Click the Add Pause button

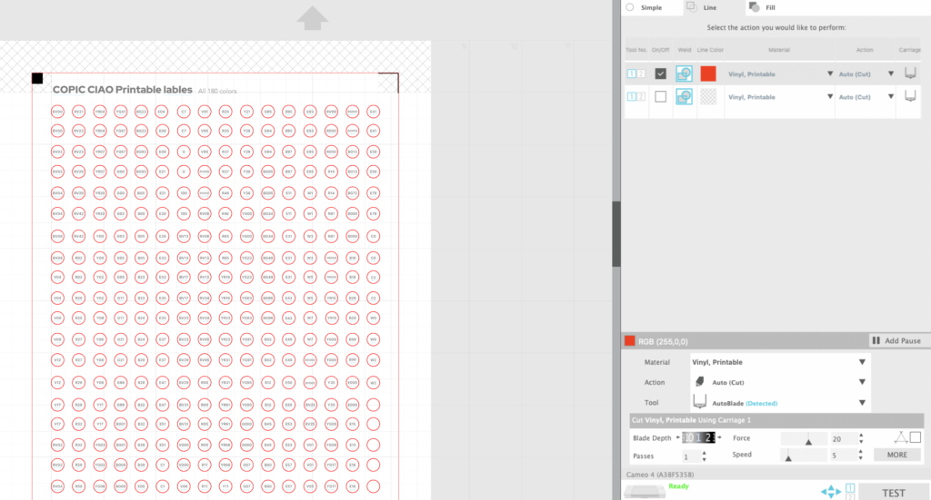[896, 340]
